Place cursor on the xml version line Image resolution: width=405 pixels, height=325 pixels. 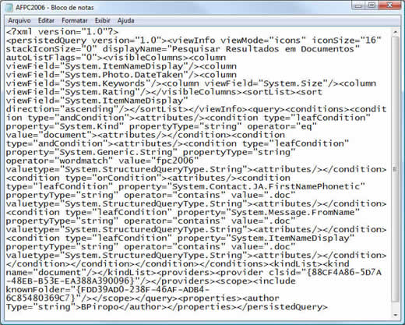pyautogui.click(x=62, y=32)
